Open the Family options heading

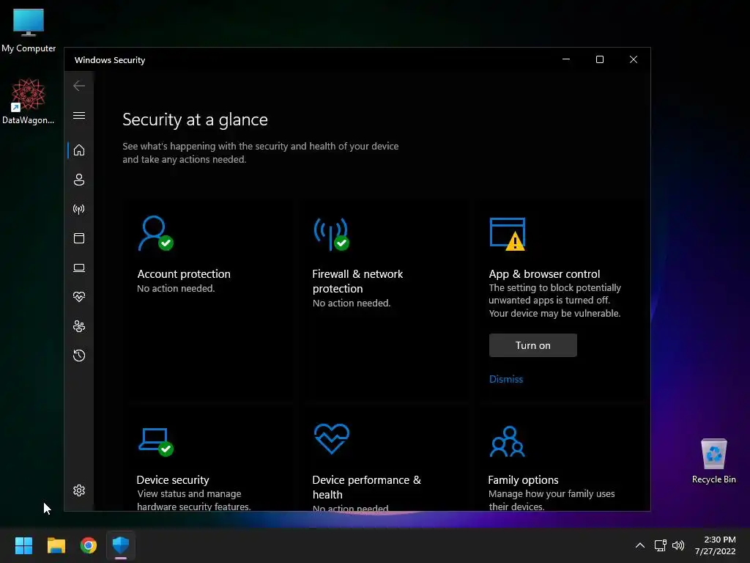click(523, 479)
